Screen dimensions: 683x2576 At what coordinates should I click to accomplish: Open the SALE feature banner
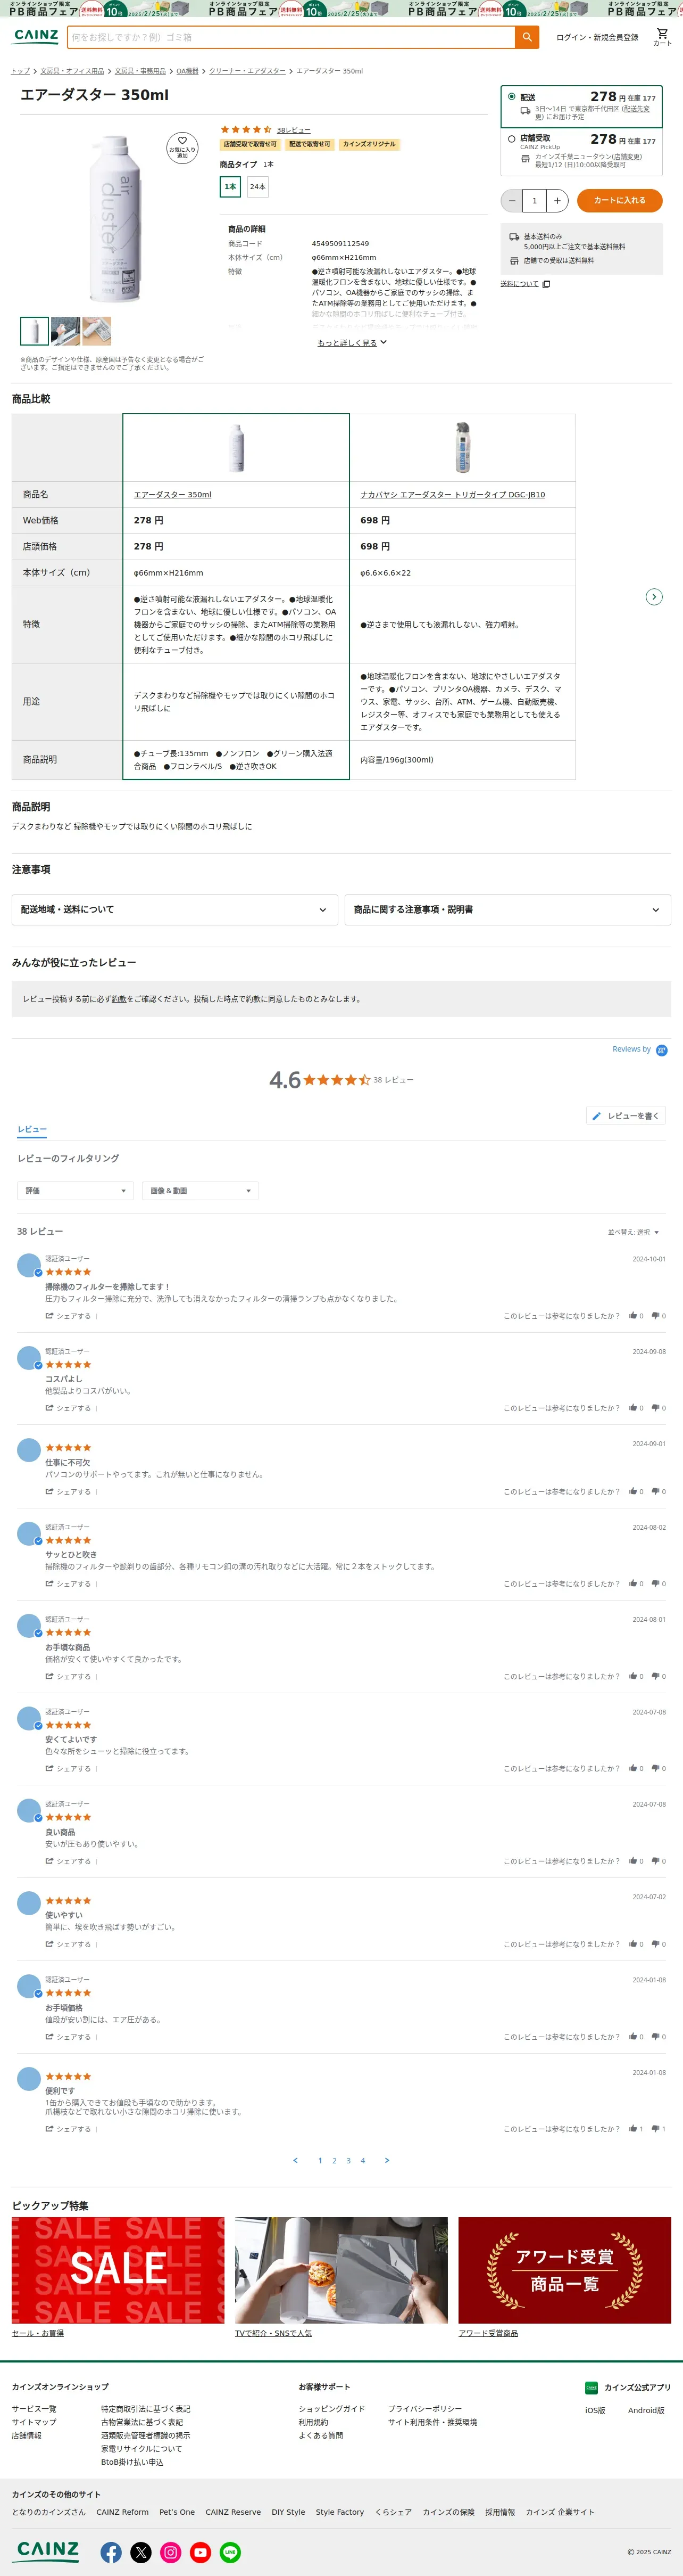(118, 2270)
